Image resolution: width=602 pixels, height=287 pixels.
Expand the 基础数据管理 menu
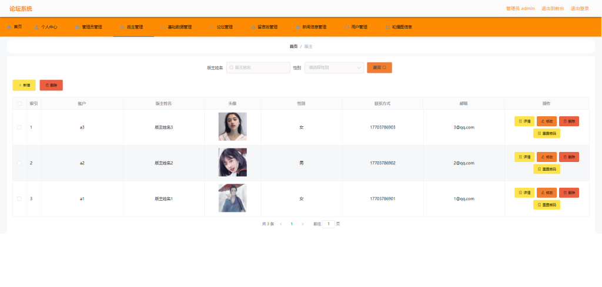(x=177, y=27)
